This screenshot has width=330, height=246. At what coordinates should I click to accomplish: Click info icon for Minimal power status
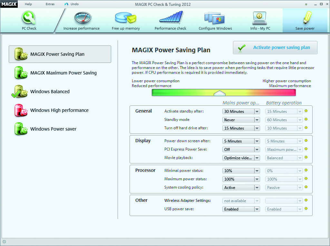pyautogui.click(x=306, y=170)
